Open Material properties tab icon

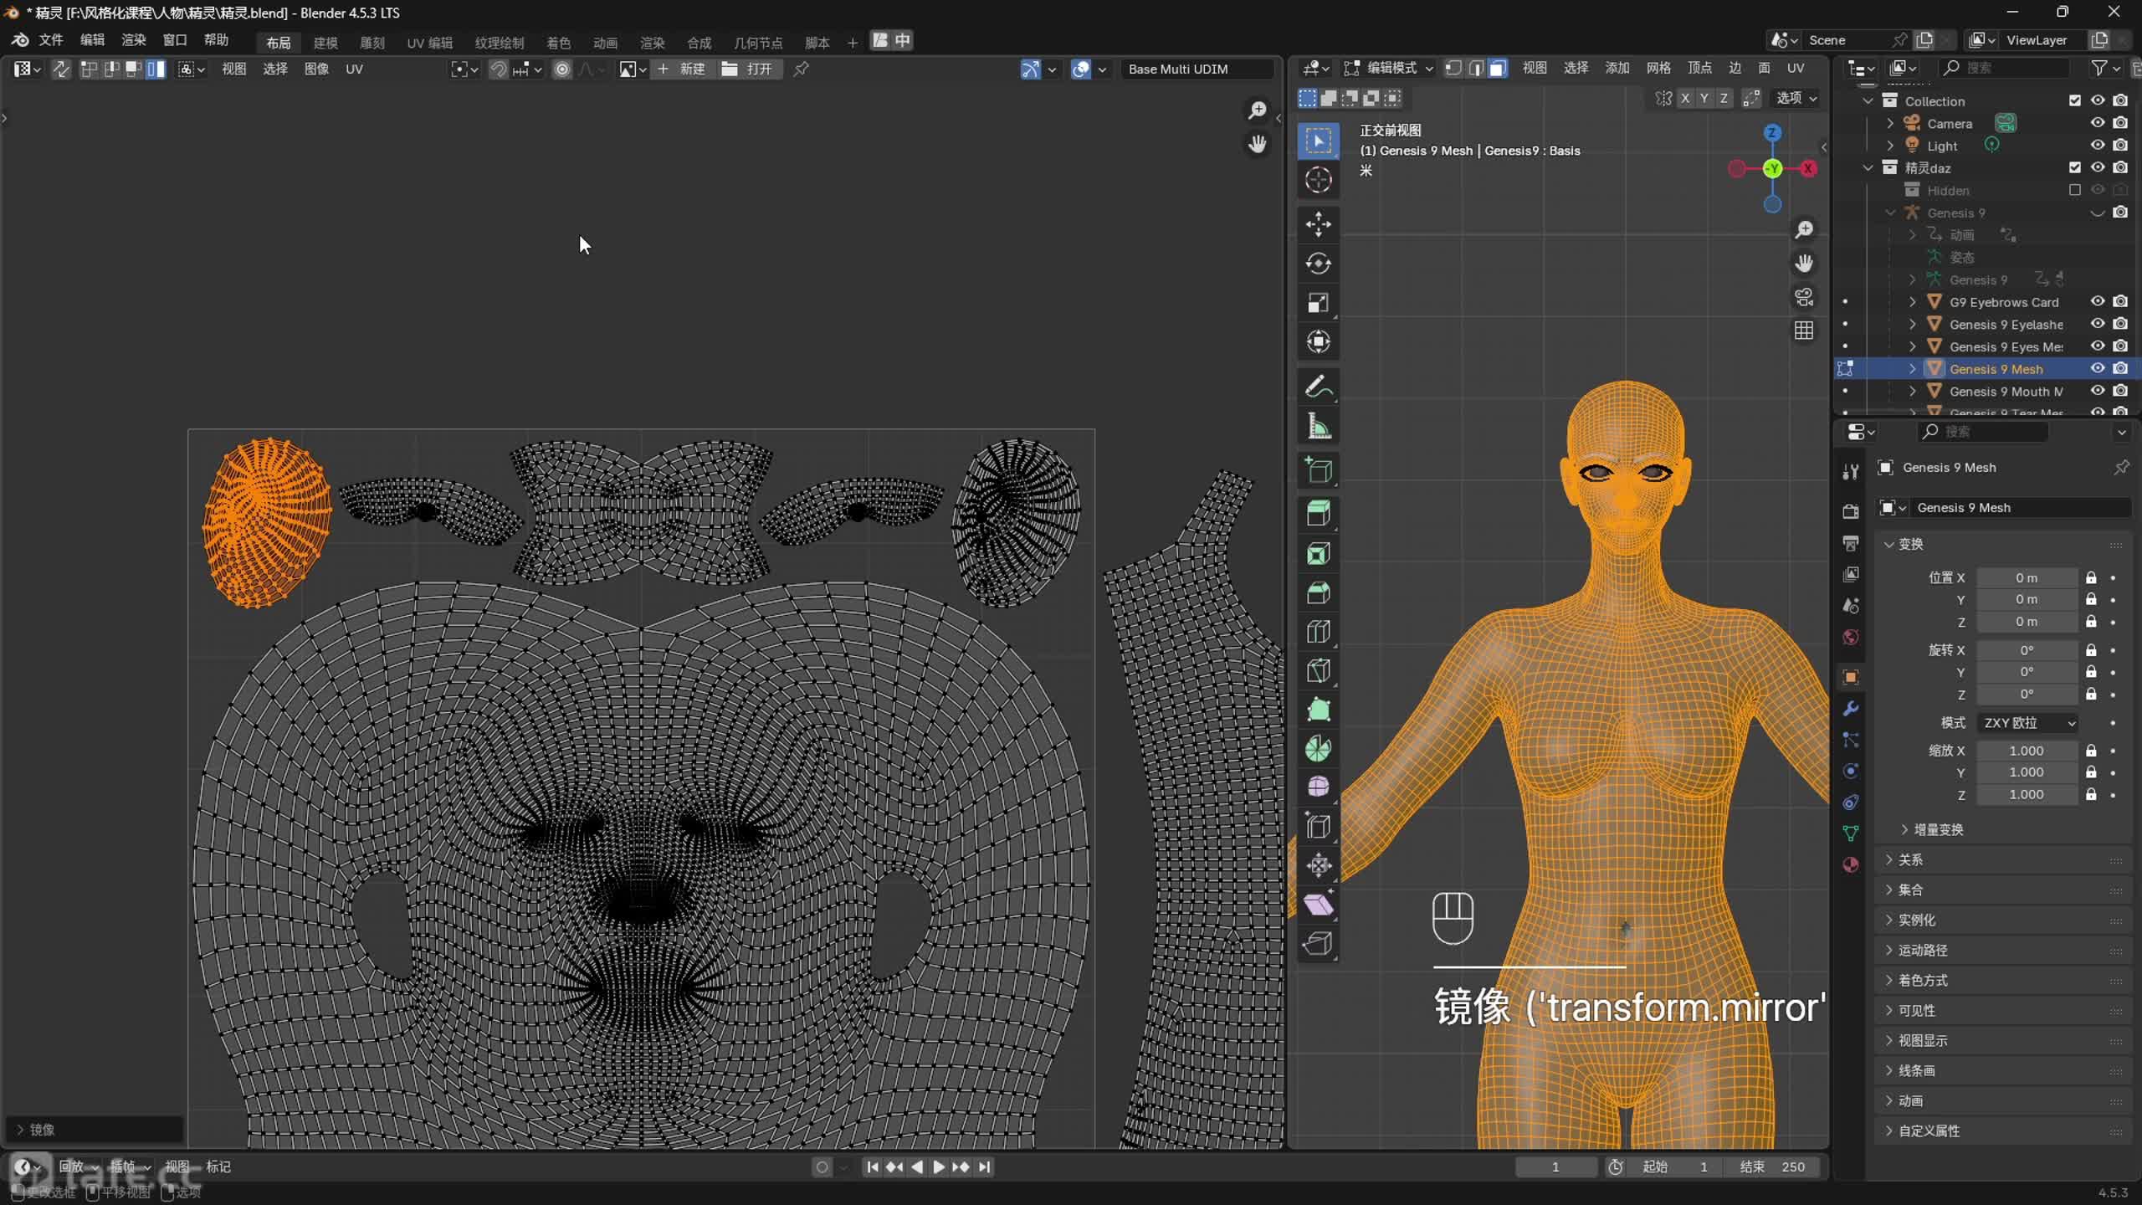coord(1850,864)
